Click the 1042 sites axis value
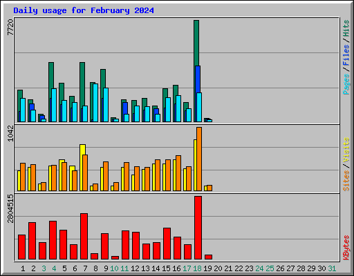354x276 pixels. click(x=10, y=133)
